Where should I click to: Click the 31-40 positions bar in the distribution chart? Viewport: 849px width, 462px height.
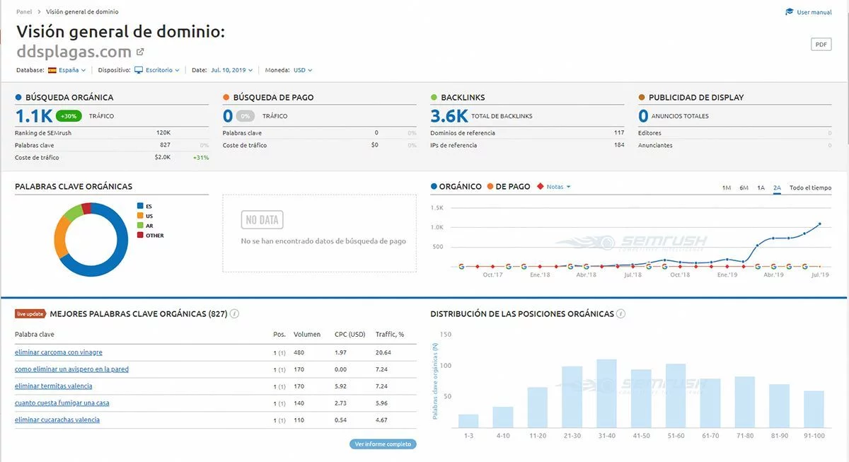pos(606,393)
